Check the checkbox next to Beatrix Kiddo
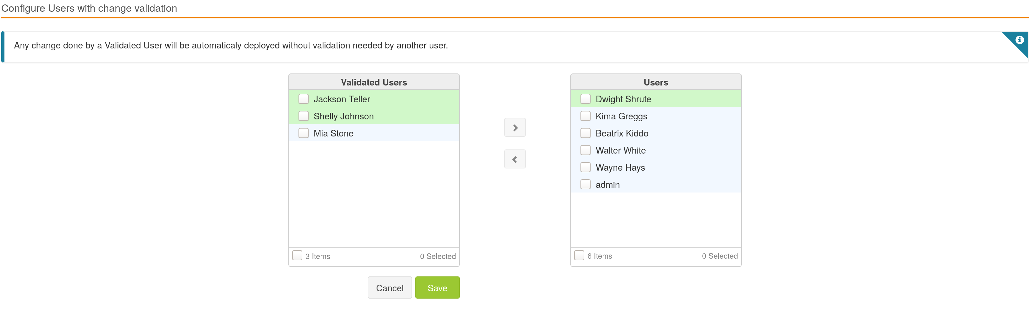This screenshot has height=316, width=1032. (585, 133)
